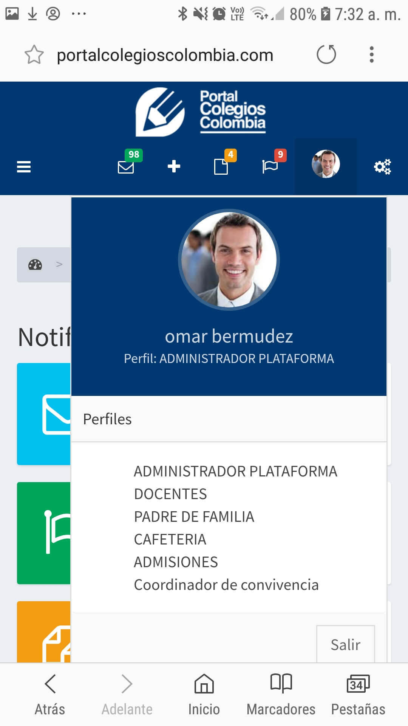
Task: Switch to PADRE DE FAMILIA profile
Action: click(194, 517)
